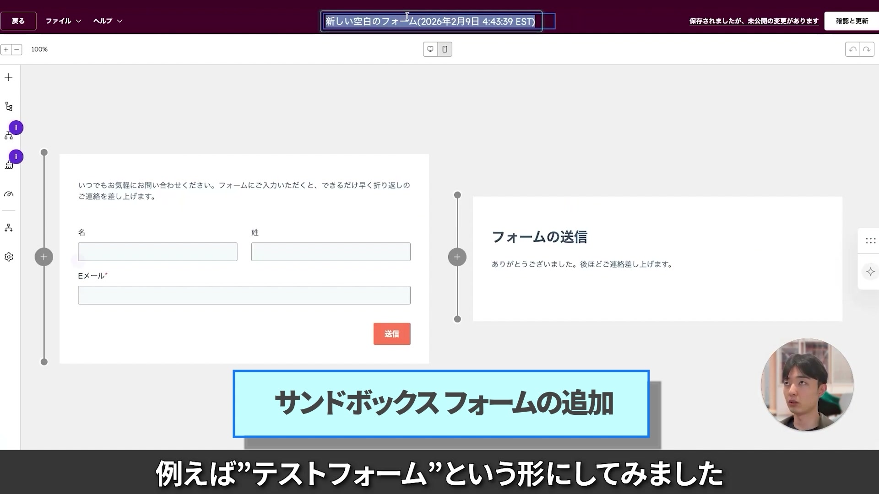Click the zoom-in plus control near 100%
The width and height of the screenshot is (879, 494).
point(5,49)
